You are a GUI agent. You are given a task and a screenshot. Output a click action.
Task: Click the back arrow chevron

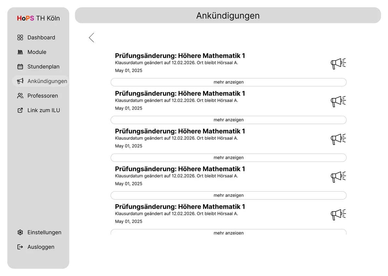(x=92, y=38)
